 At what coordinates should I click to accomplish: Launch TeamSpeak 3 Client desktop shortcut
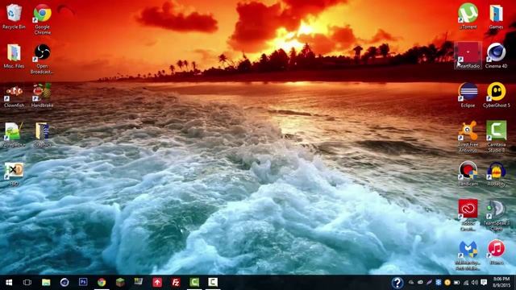pyautogui.click(x=497, y=215)
